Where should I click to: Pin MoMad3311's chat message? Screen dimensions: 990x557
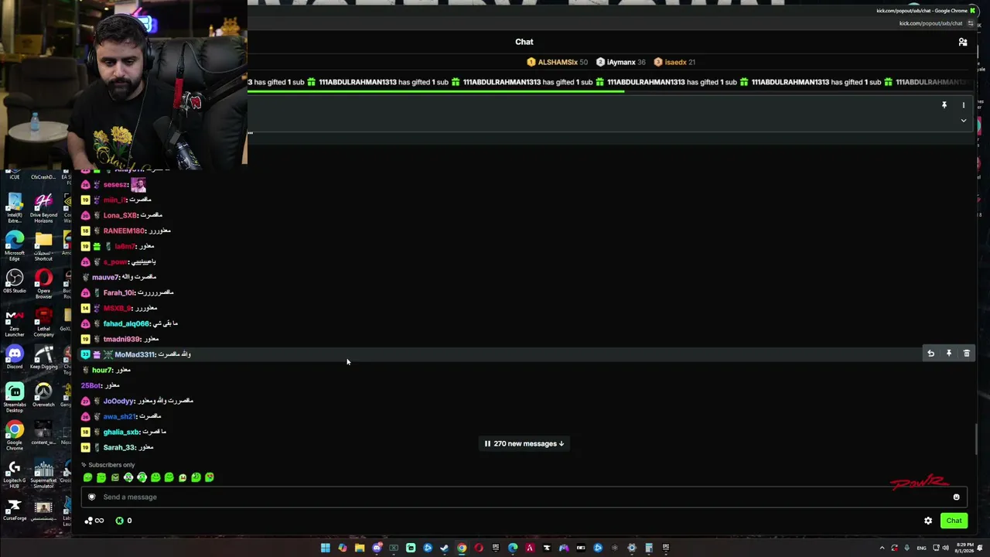[x=949, y=354]
